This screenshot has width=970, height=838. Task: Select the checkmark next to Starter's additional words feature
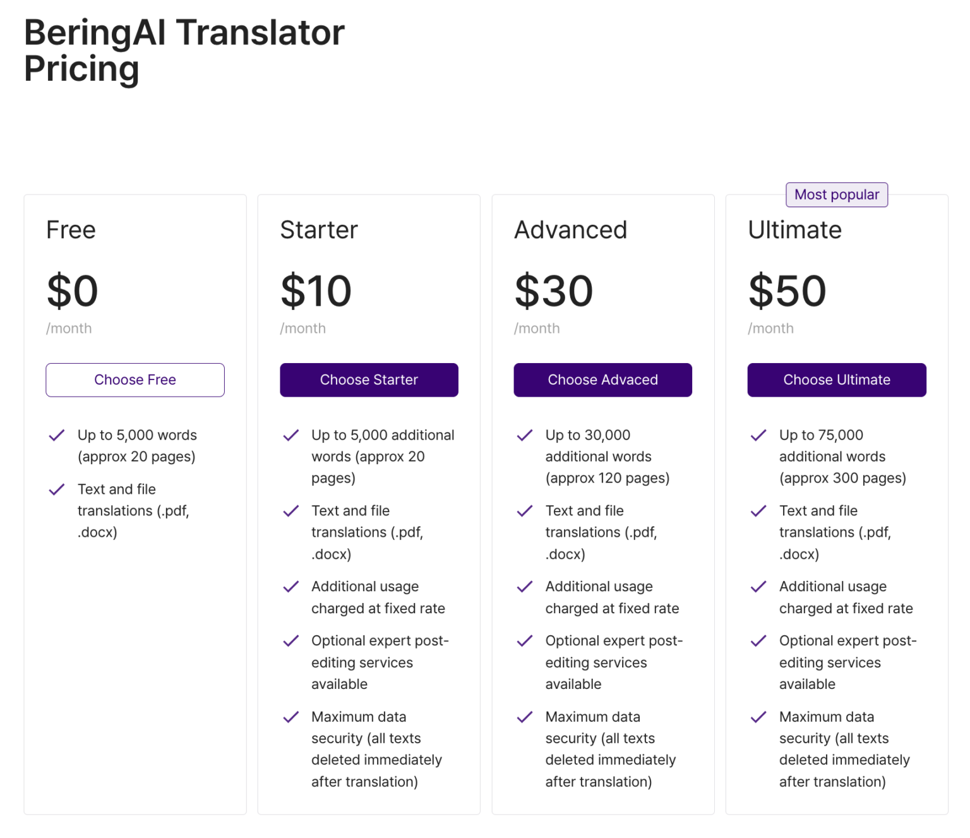click(290, 435)
